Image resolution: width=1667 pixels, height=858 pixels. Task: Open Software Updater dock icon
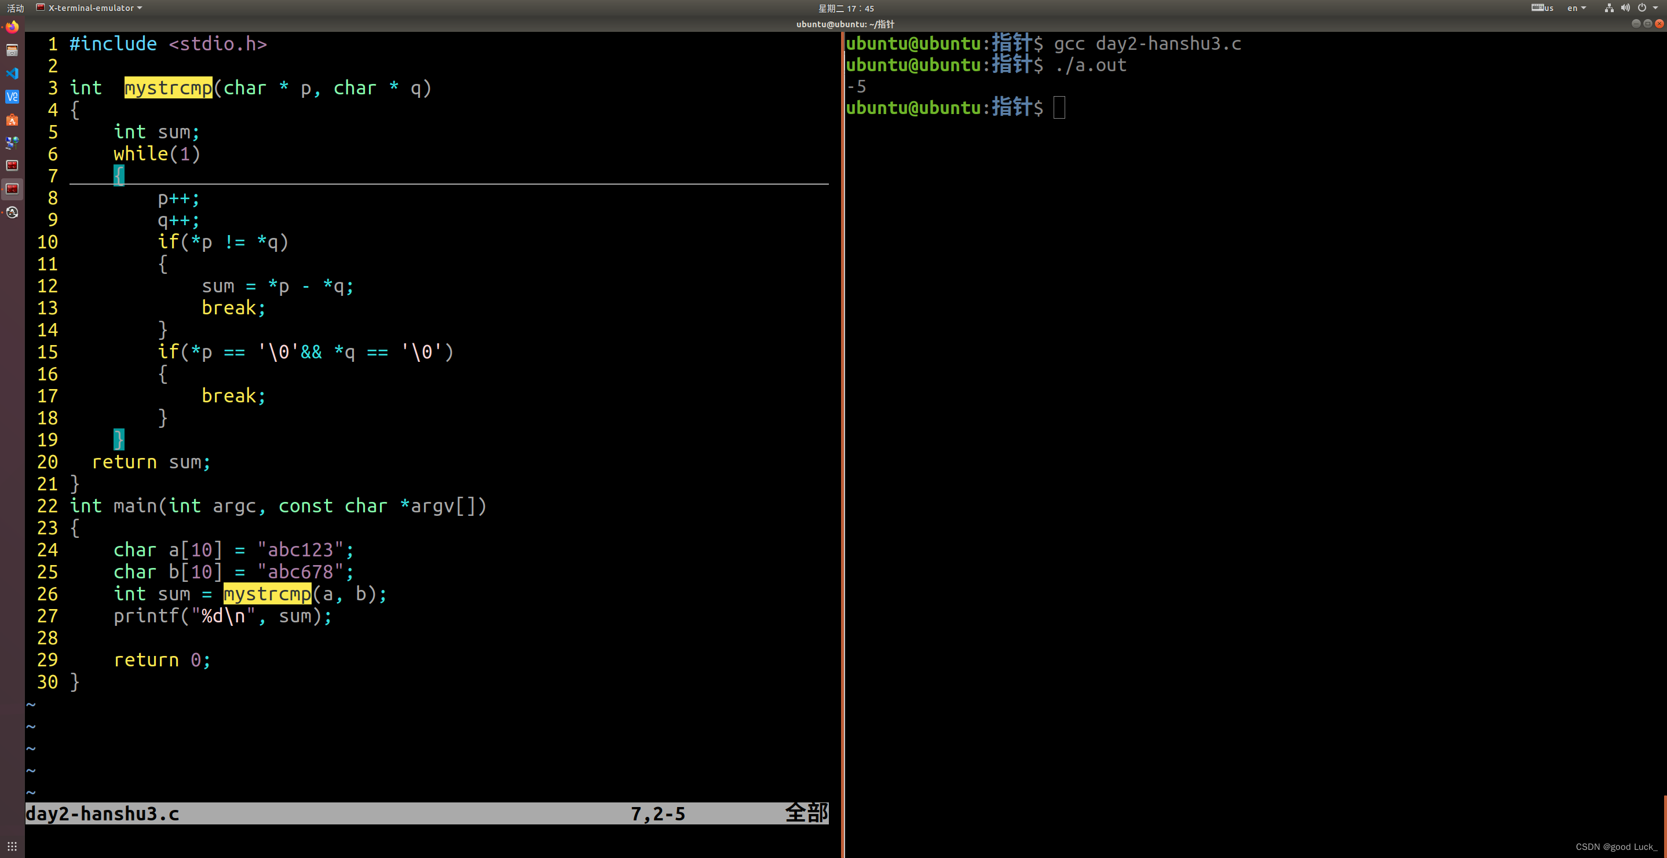12,212
